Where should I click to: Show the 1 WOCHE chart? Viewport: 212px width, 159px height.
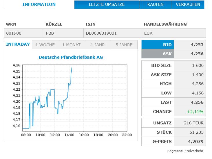[45, 45]
